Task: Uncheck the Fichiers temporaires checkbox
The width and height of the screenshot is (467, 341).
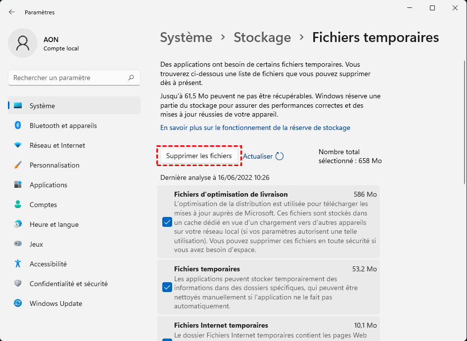Action: point(167,287)
